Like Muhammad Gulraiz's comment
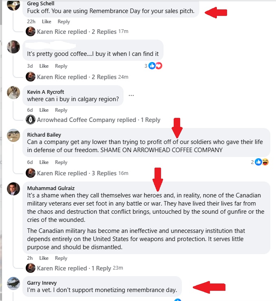Image resolution: width=276 pixels, height=301 pixels. tap(44, 258)
